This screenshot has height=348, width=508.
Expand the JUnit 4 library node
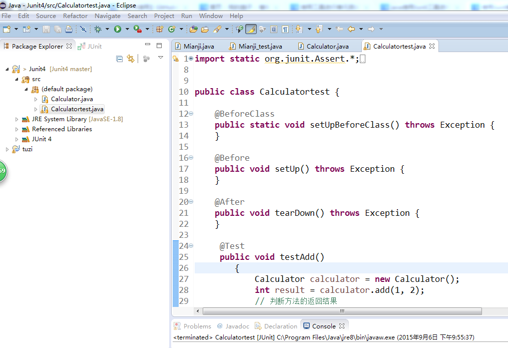click(17, 139)
